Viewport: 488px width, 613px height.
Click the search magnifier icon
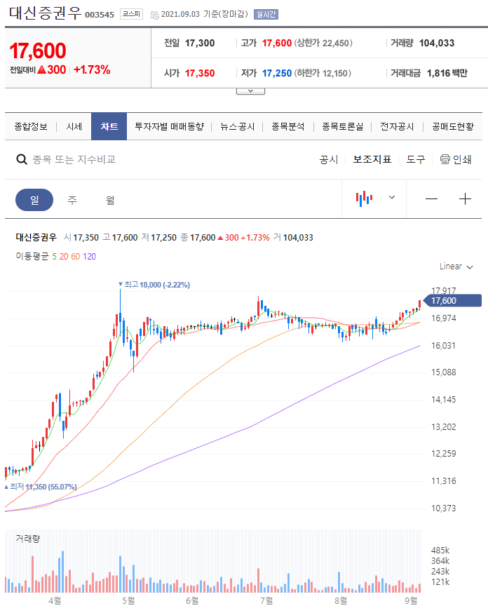(x=22, y=159)
